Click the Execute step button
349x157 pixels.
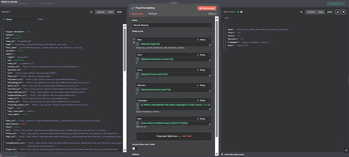tap(207, 8)
